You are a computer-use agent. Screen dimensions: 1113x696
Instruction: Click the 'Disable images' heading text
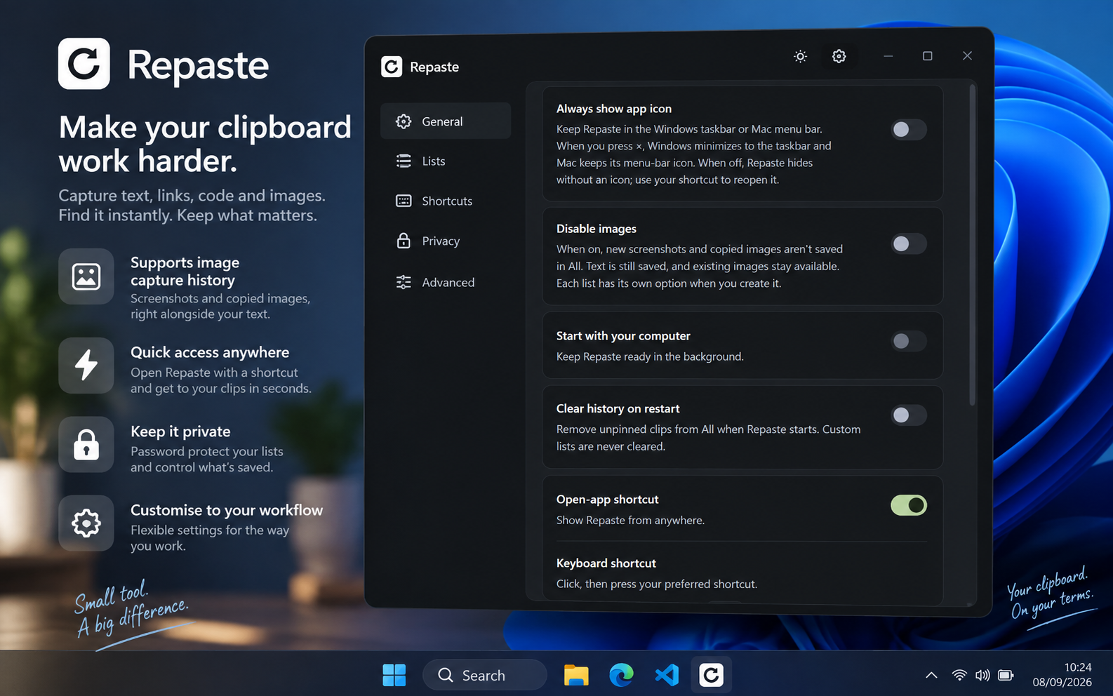coord(597,229)
